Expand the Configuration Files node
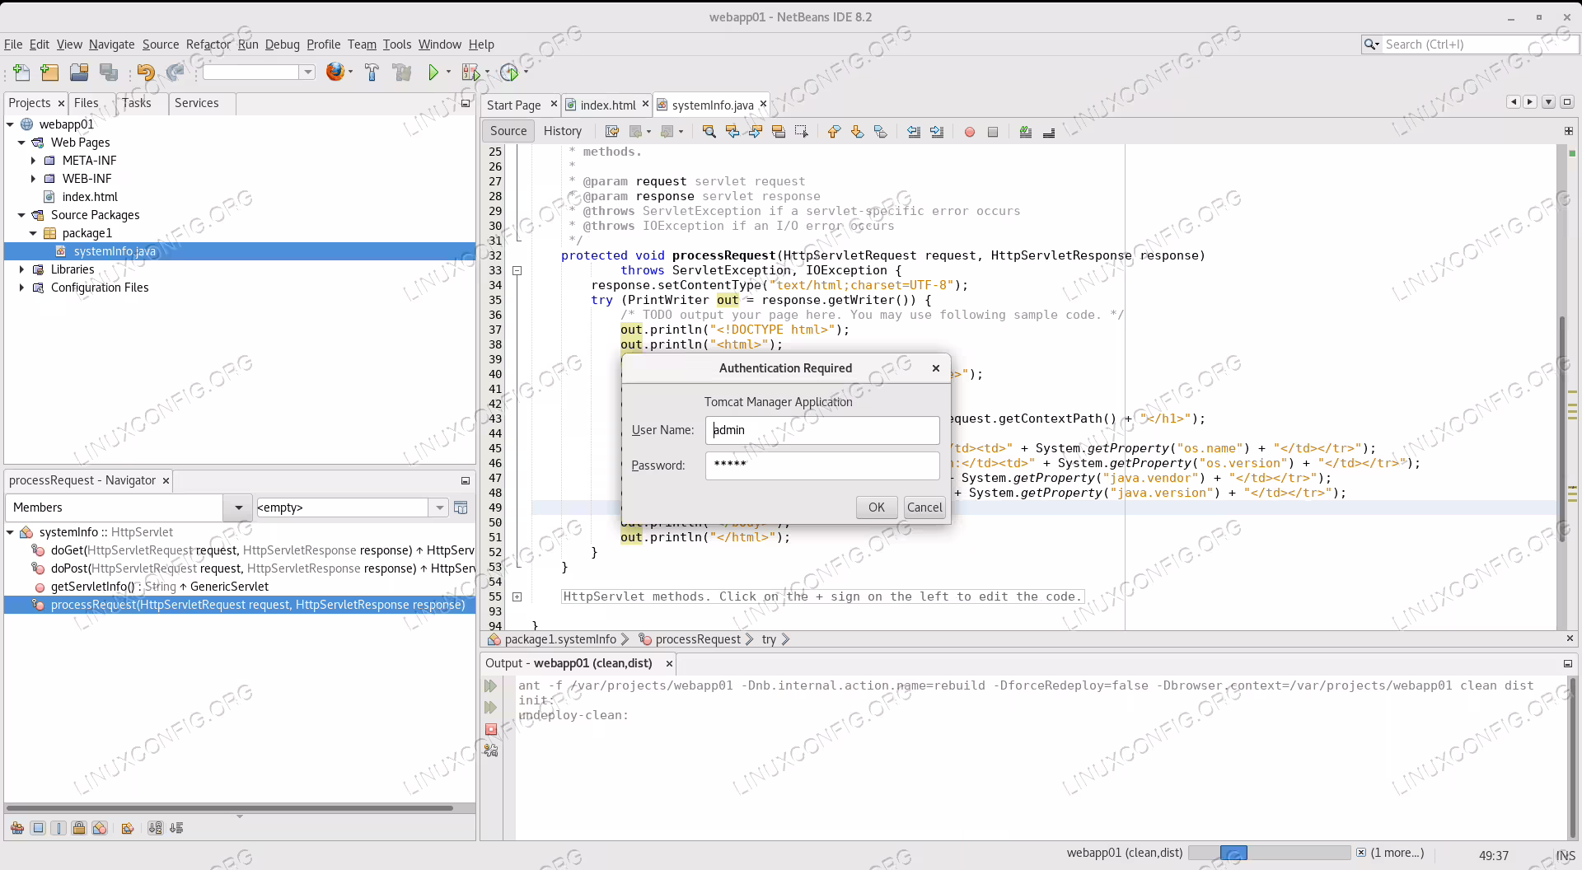 tap(21, 288)
